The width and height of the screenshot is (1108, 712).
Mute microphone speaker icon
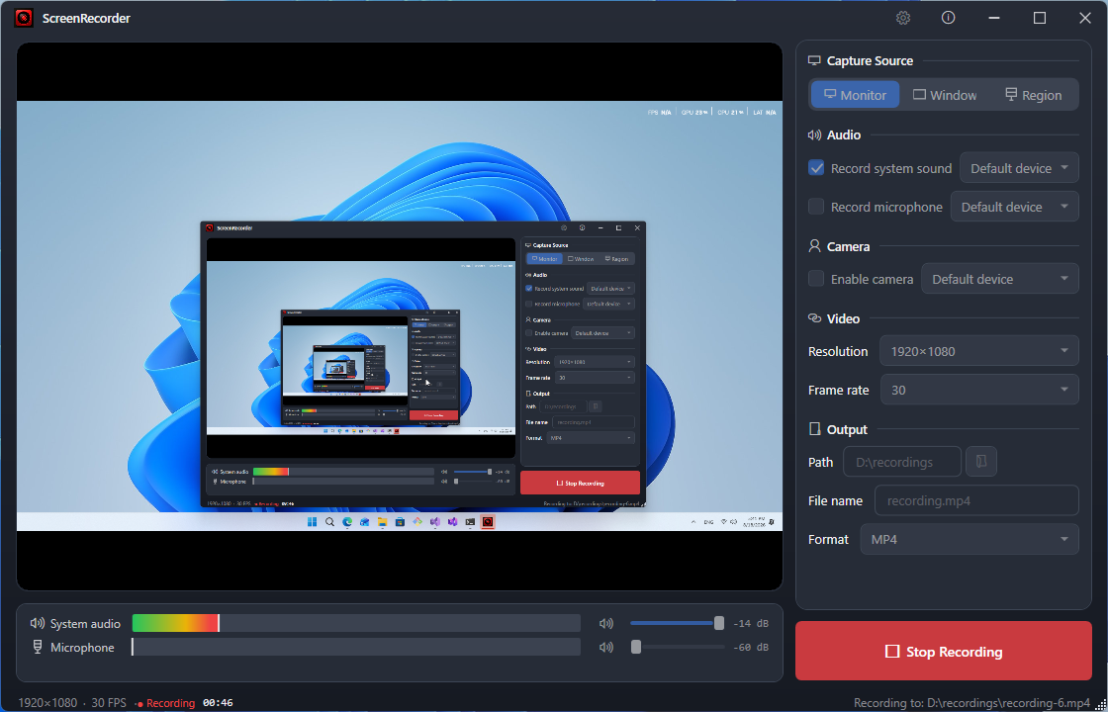tap(606, 647)
